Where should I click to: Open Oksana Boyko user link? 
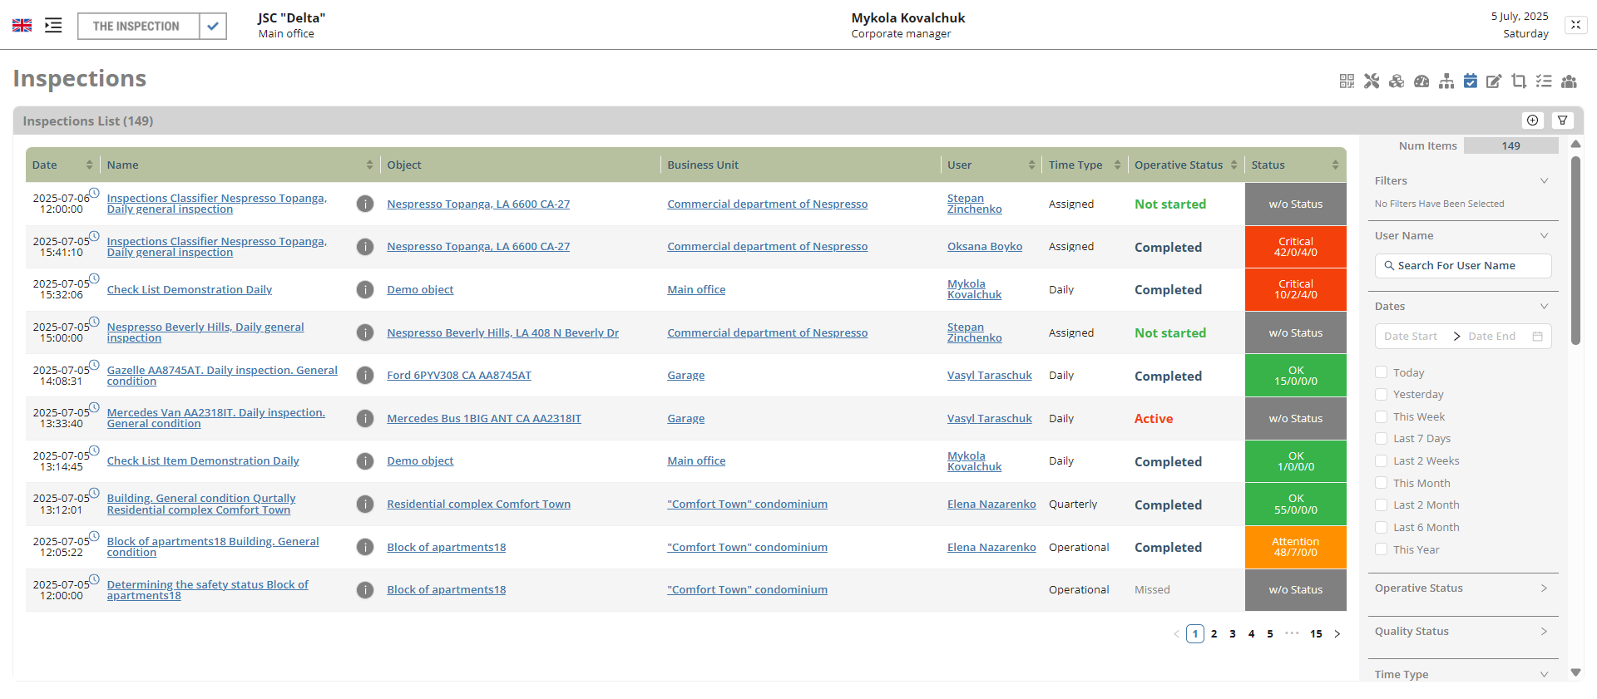tap(984, 247)
